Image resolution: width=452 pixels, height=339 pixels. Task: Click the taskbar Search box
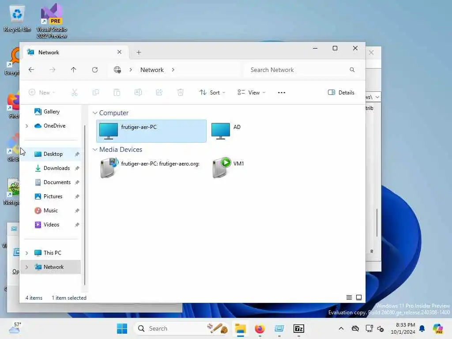pos(181,328)
